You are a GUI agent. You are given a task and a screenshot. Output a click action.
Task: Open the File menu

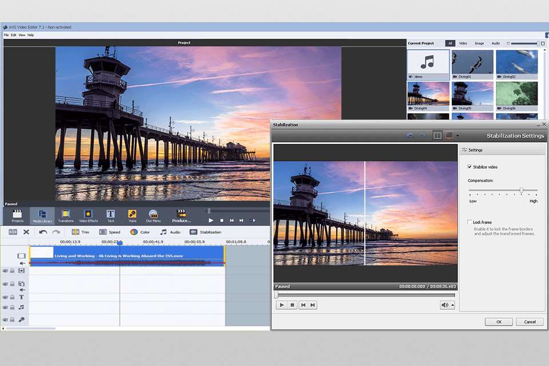(x=6, y=35)
